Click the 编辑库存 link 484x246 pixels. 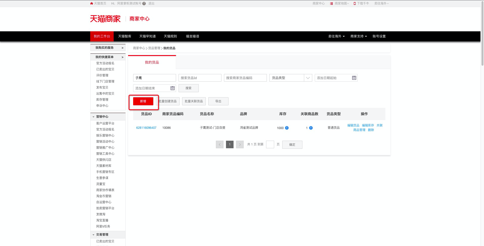click(x=368, y=126)
